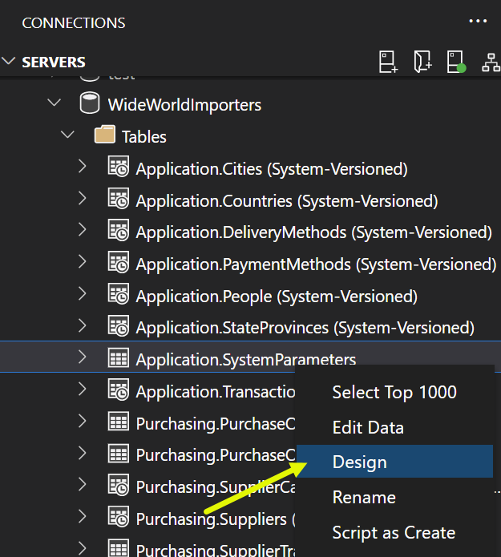Image resolution: width=501 pixels, height=557 pixels.
Task: Select Application.DeliveryMethods (System-Versioned) row text
Action: tap(314, 232)
